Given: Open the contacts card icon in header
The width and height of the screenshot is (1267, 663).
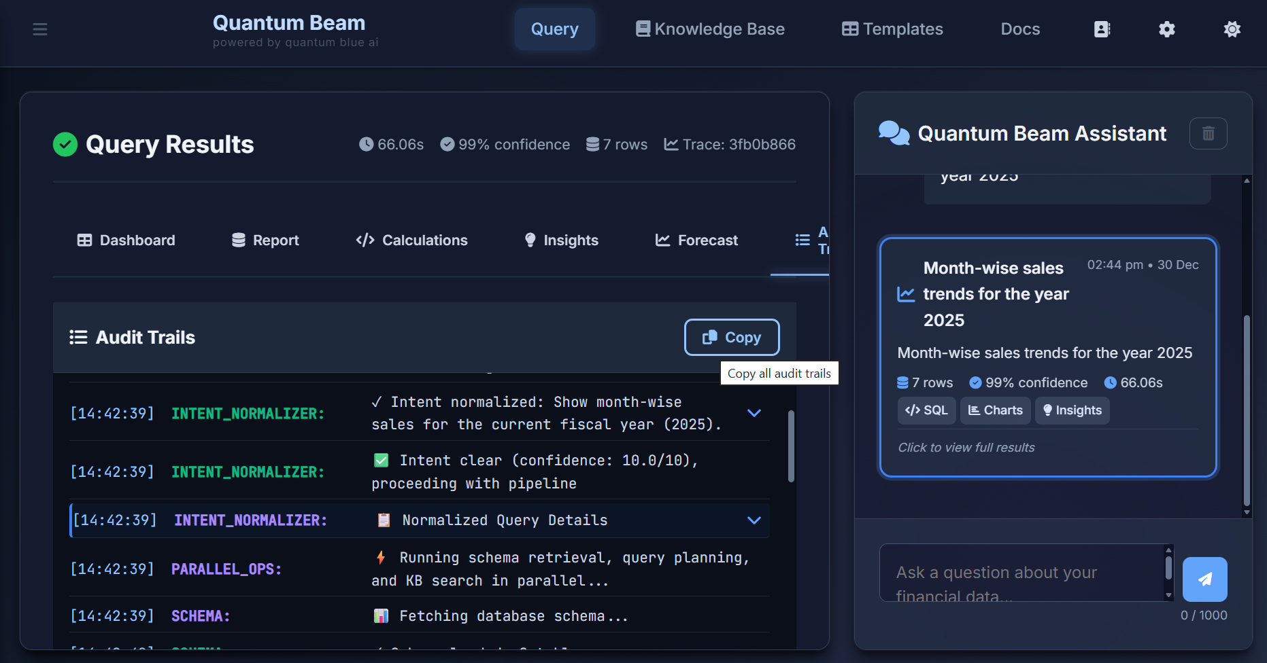Looking at the screenshot, I should [1102, 29].
